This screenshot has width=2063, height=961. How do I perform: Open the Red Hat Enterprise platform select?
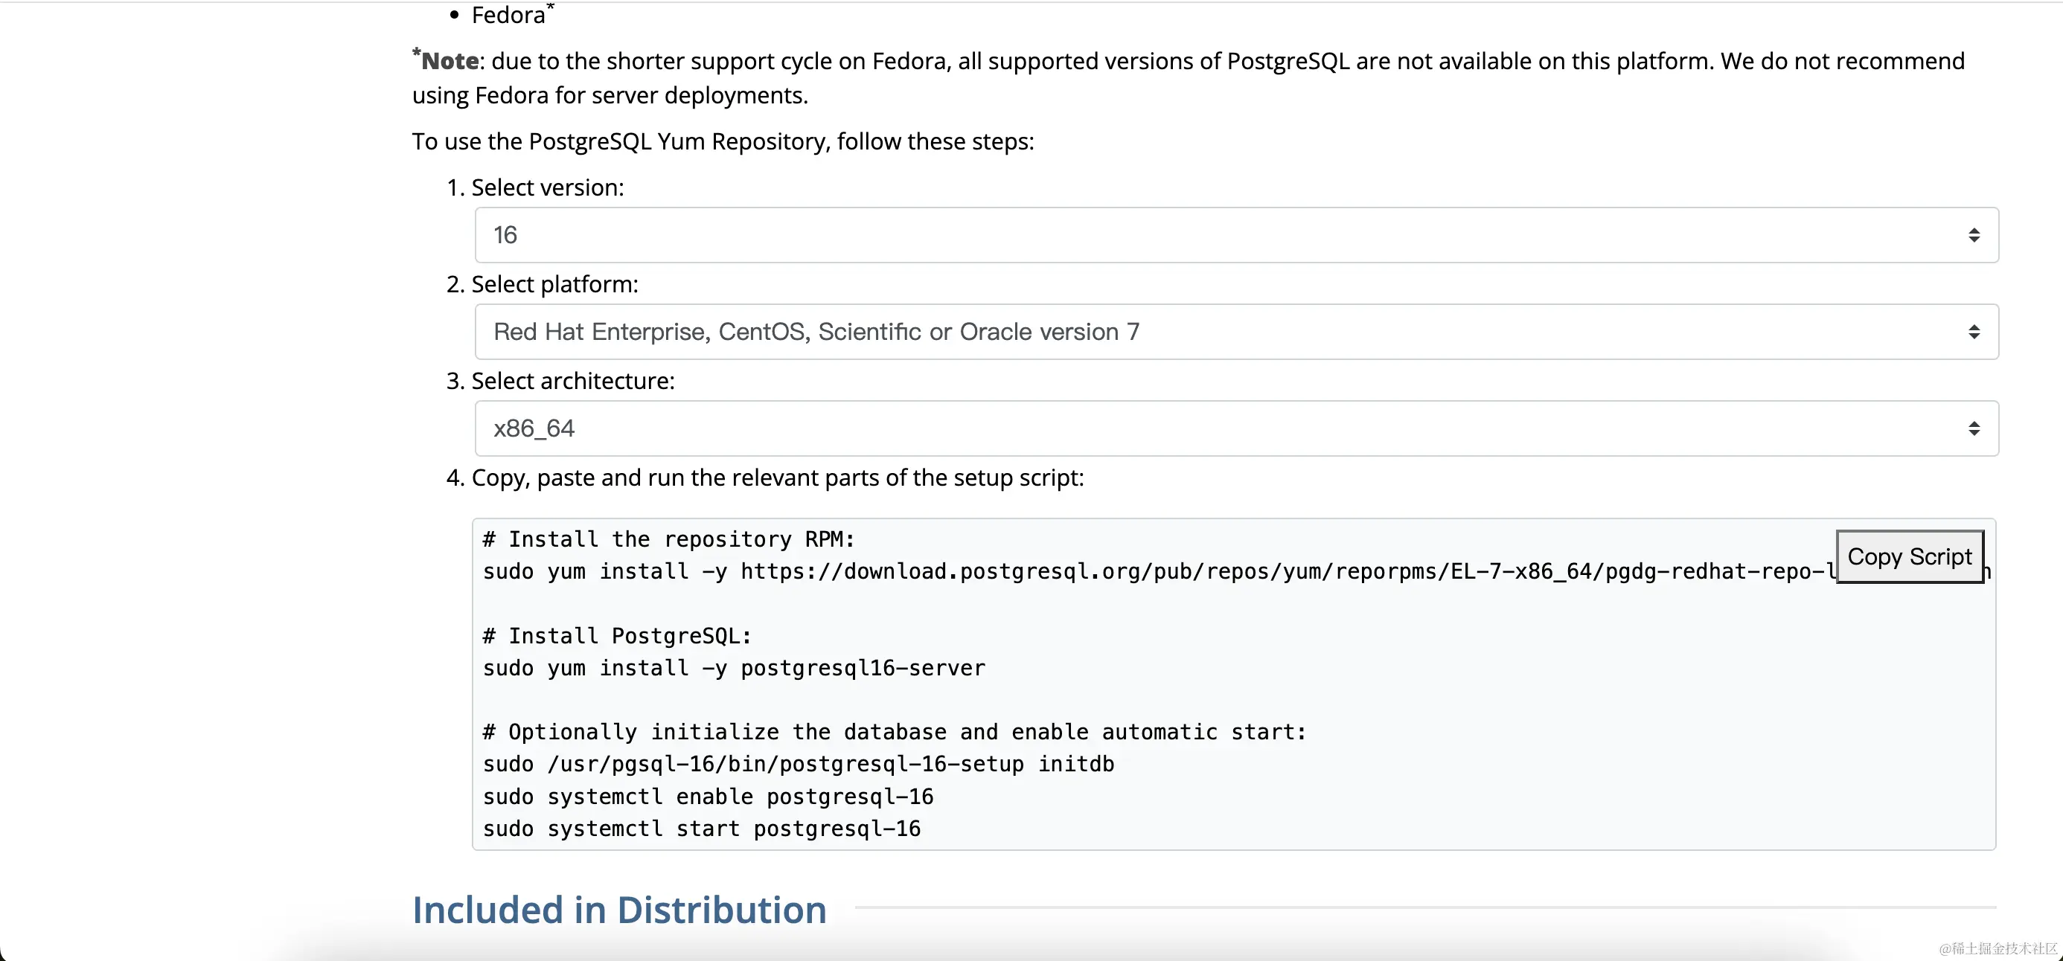(x=1201, y=332)
